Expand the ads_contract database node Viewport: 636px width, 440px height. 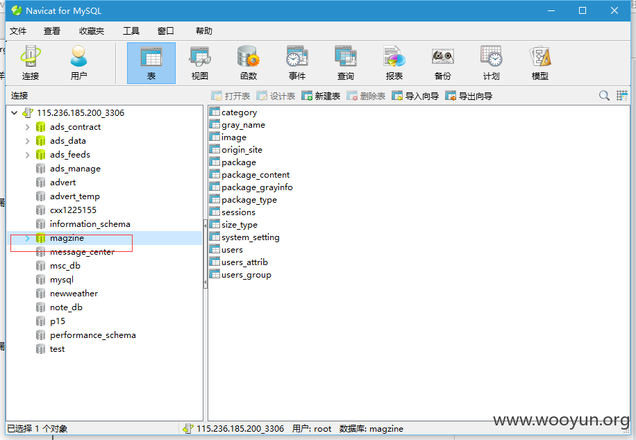[28, 127]
